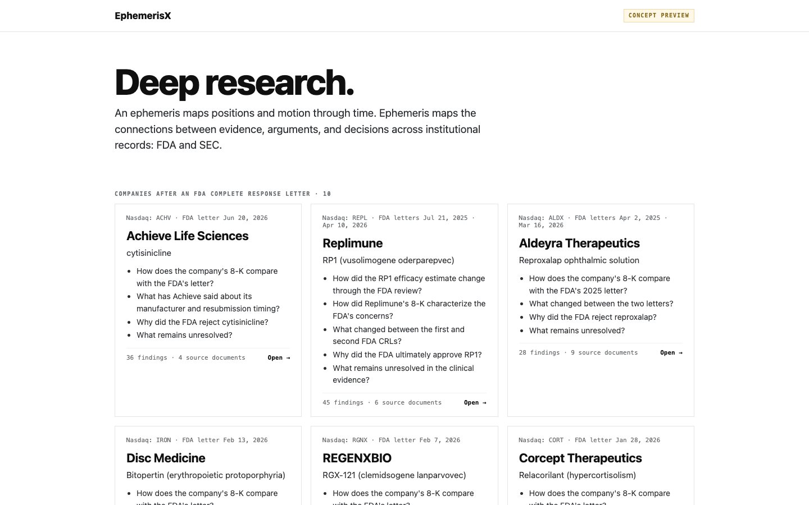The width and height of the screenshot is (809, 505).
Task: Click "45 findings · 6 source documents"
Action: coord(382,403)
